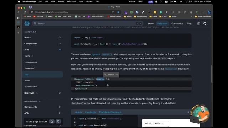Click the Grammarly green extension icon
This screenshot has height=128, width=228.
point(161,12)
